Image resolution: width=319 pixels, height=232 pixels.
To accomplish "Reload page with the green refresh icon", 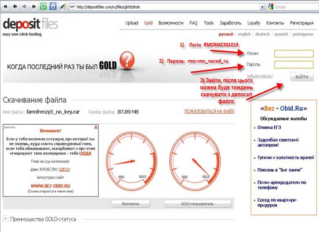I will pos(43,6).
